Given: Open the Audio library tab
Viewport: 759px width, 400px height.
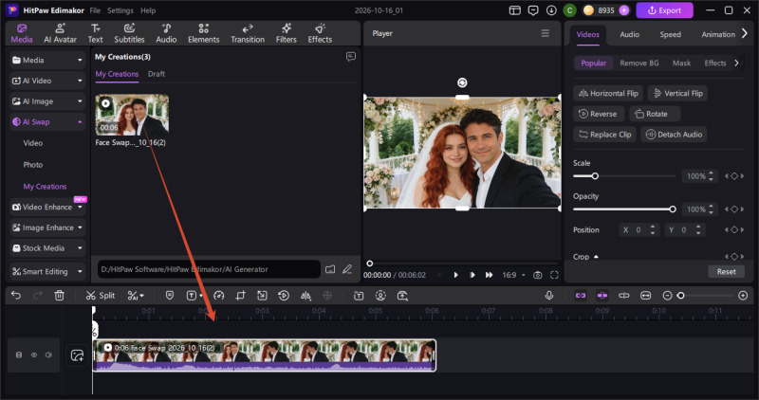Looking at the screenshot, I should pyautogui.click(x=166, y=33).
